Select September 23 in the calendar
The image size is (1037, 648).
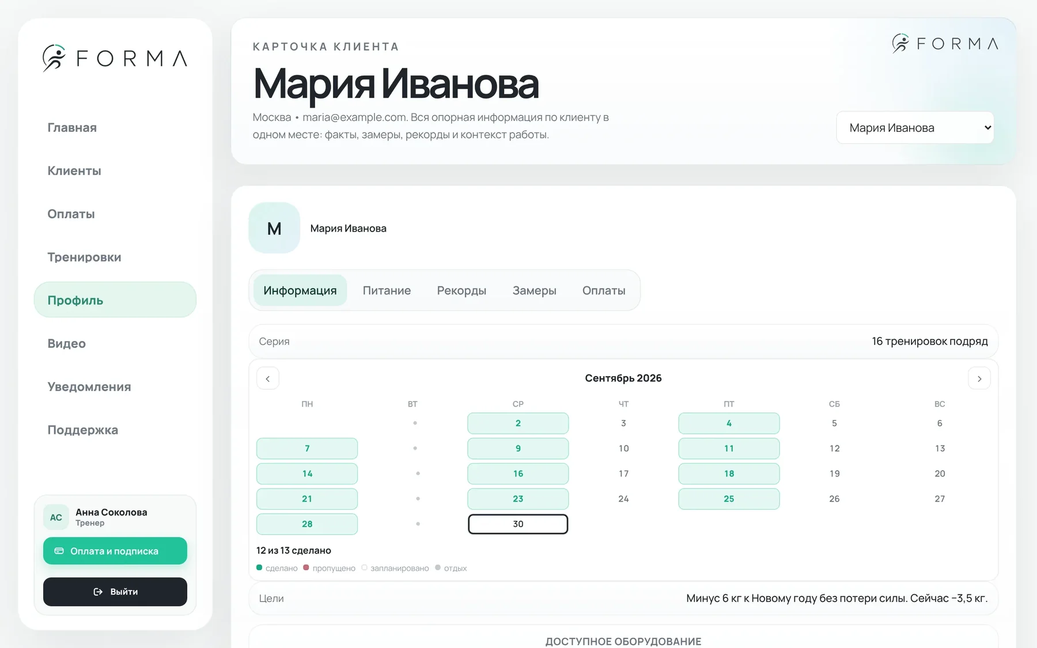518,499
